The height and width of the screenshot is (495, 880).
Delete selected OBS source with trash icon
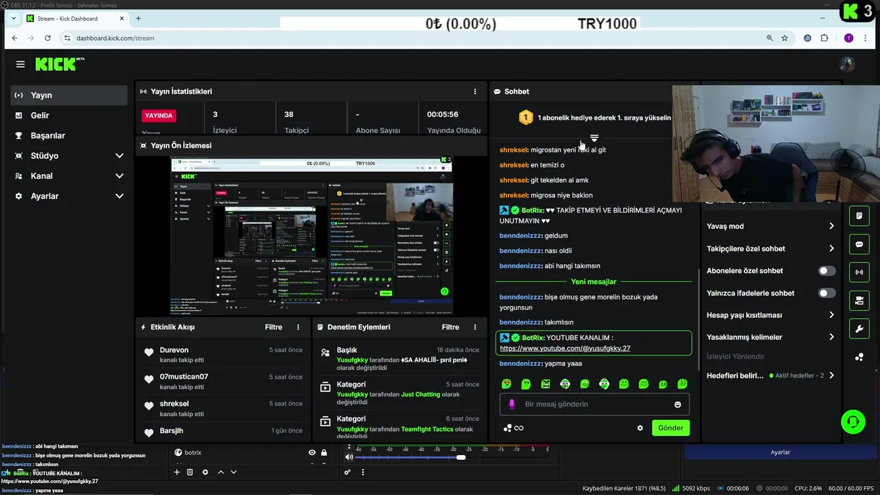(x=190, y=472)
